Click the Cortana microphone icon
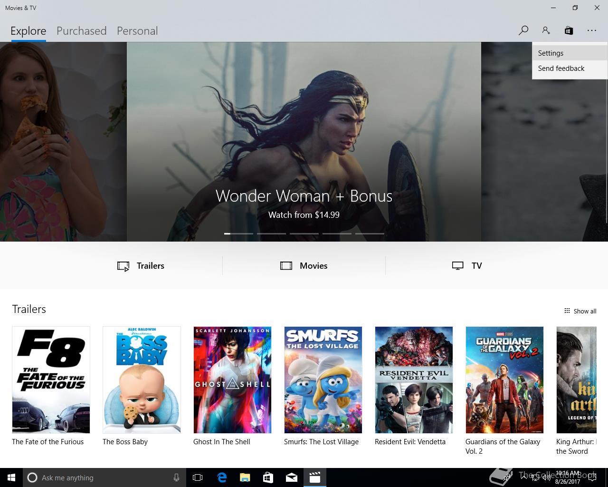The image size is (608, 487). point(176,477)
